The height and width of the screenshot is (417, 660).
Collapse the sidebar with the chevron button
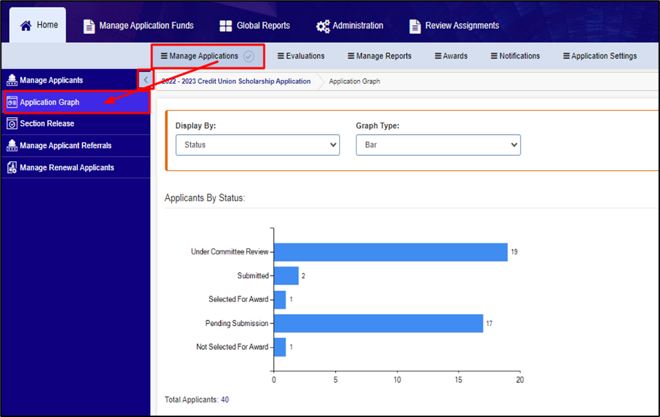pos(146,79)
